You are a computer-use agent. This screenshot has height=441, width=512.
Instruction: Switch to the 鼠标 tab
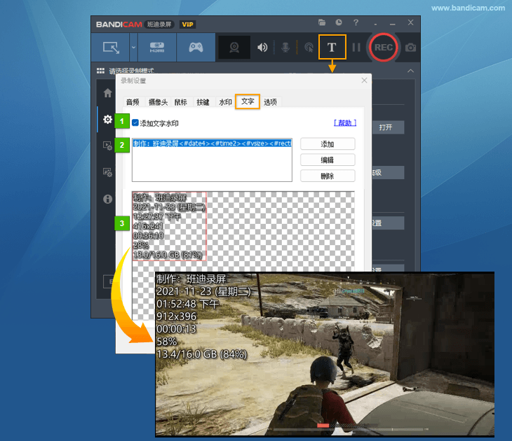pos(180,102)
